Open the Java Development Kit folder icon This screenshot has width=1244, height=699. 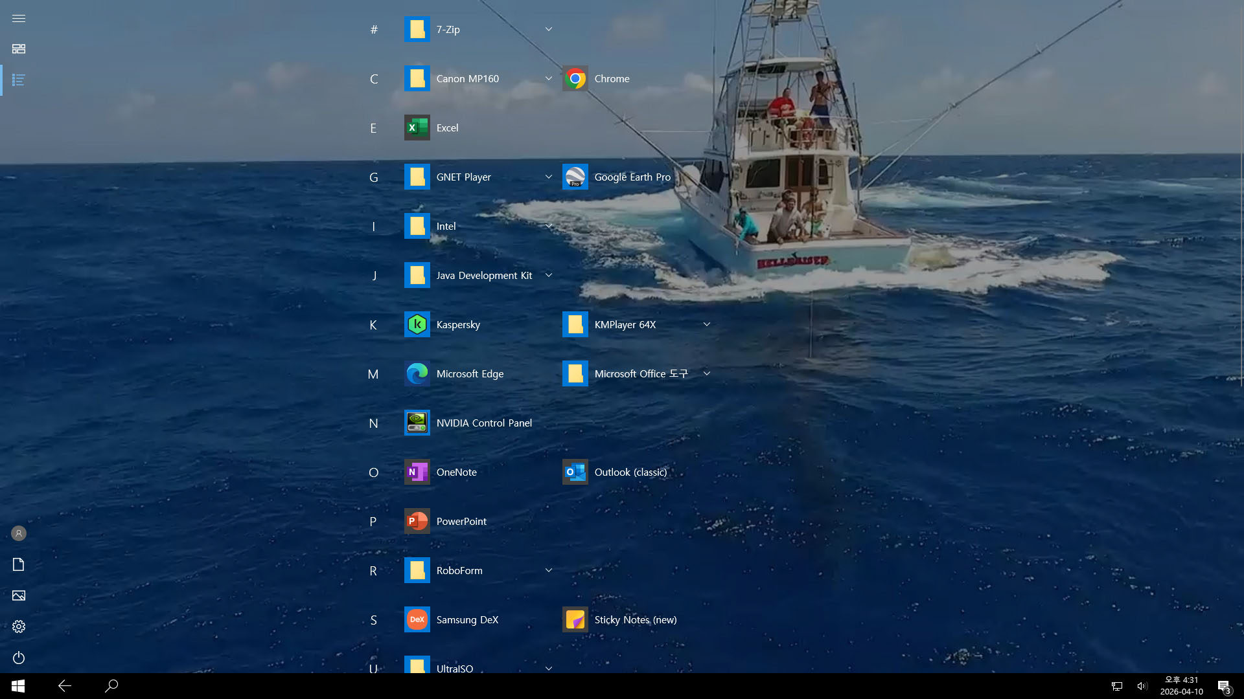pyautogui.click(x=417, y=275)
